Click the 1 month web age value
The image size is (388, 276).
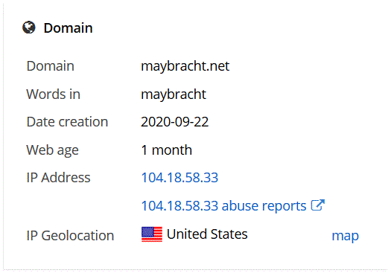167,150
